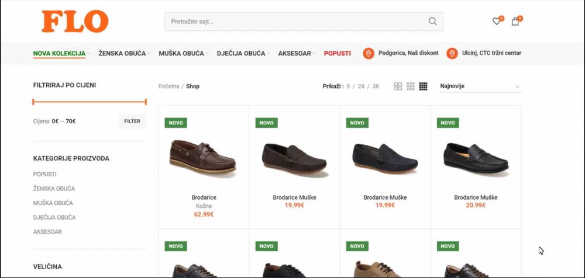Click the Podgorica location pin icon
The width and height of the screenshot is (585, 278).
click(x=369, y=54)
